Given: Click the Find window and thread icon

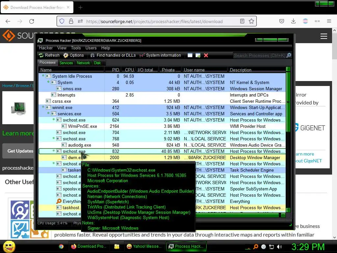Looking at the screenshot, I should pyautogui.click(x=198, y=55).
